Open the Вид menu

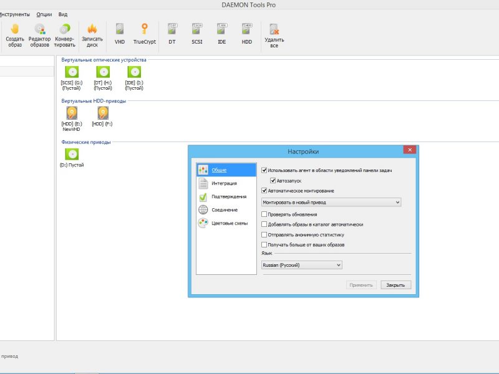(x=63, y=14)
